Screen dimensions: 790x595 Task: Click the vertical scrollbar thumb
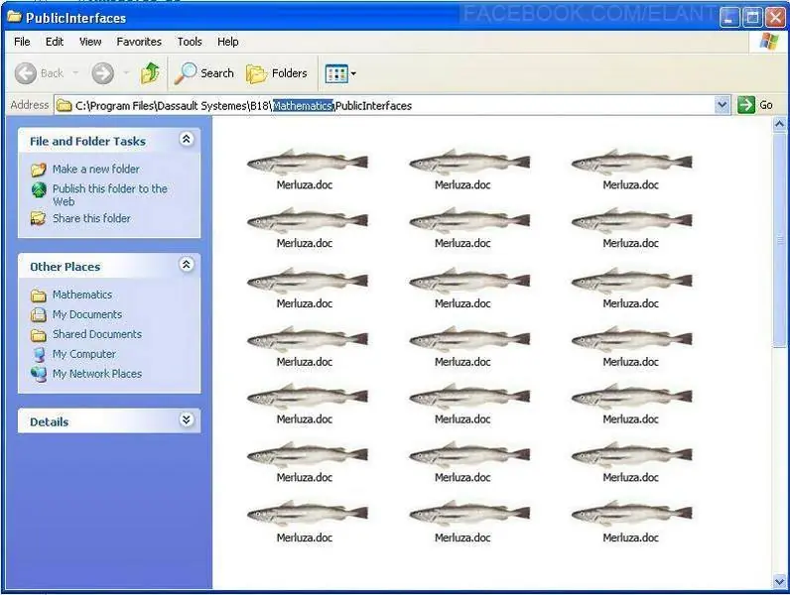point(779,240)
